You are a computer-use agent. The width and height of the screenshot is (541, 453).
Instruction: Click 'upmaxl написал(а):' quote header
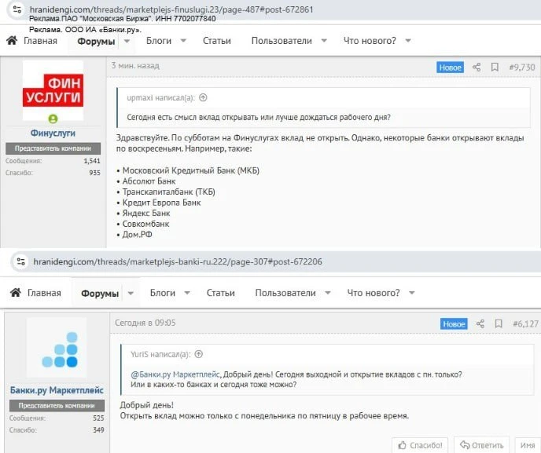point(160,98)
